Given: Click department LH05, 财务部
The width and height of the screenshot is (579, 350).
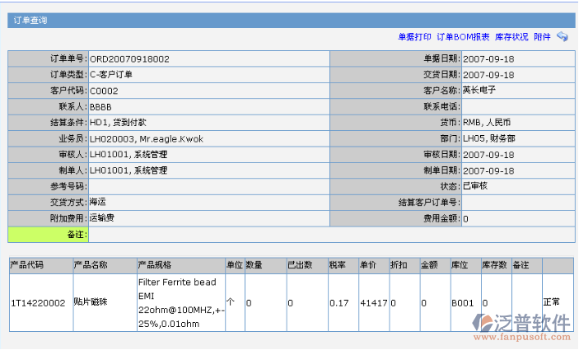Looking at the screenshot, I should [x=489, y=138].
